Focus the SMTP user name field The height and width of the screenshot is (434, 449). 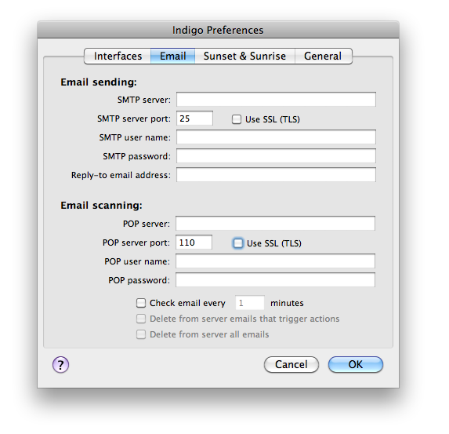[x=276, y=137]
